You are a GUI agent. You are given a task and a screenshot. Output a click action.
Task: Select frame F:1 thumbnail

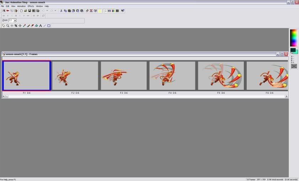pyautogui.click(x=26, y=76)
